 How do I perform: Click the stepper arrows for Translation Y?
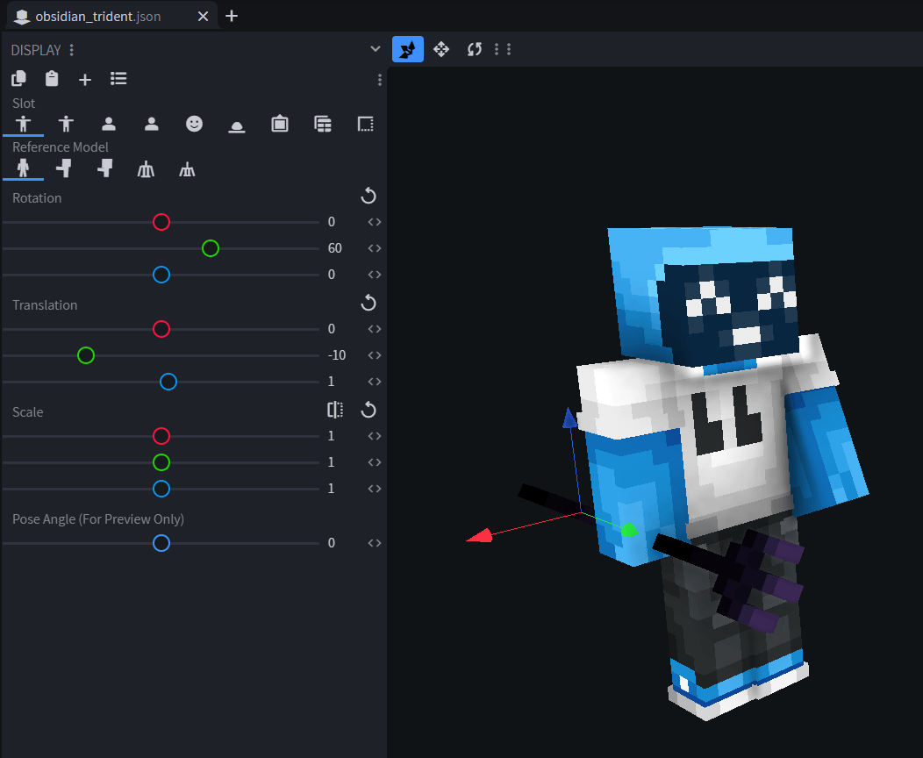375,355
